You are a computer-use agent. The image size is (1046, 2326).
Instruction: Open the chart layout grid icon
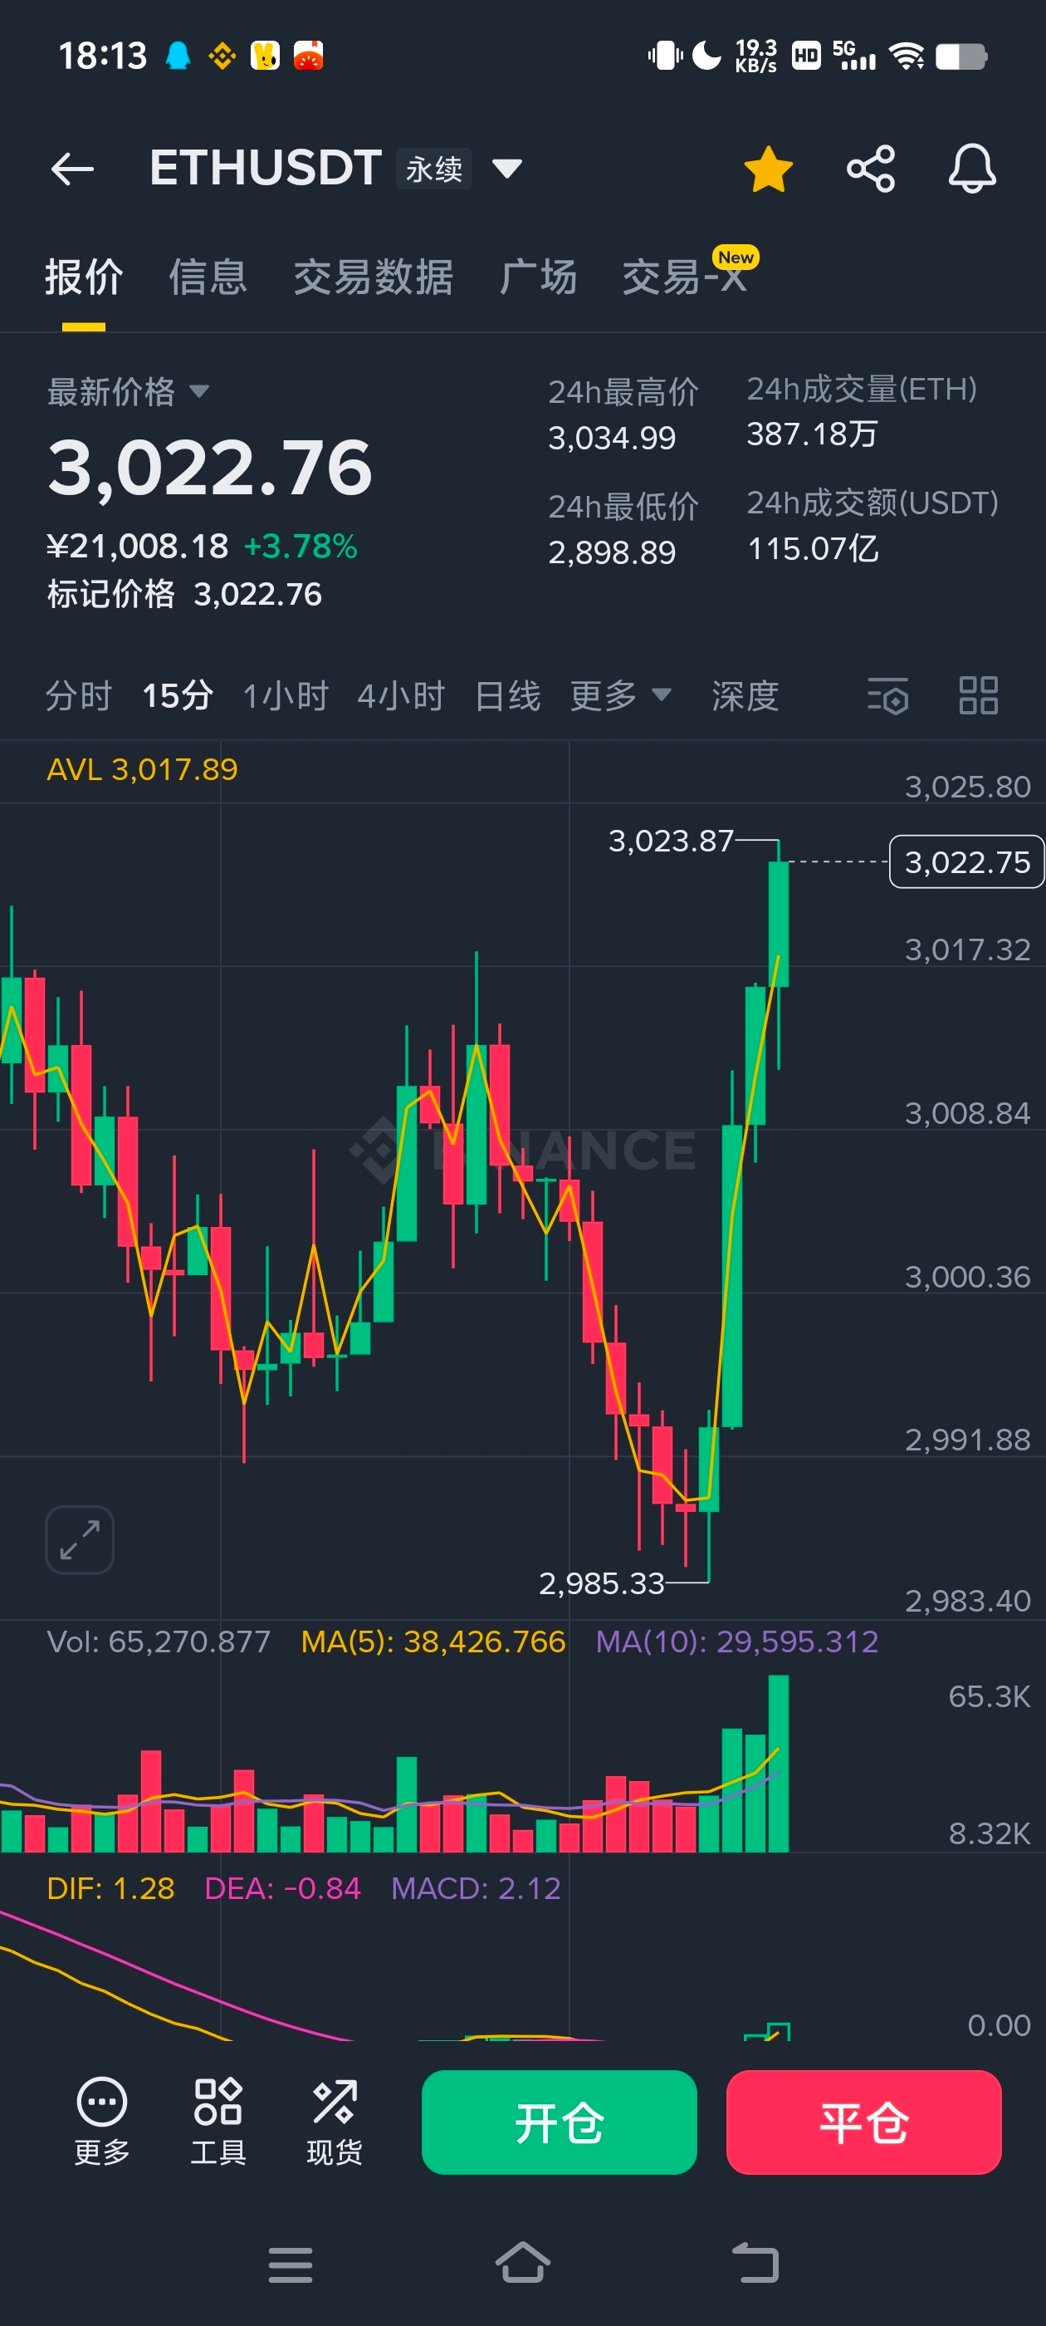point(978,696)
